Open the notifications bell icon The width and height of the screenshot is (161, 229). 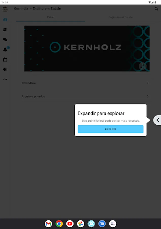(x=5, y=50)
